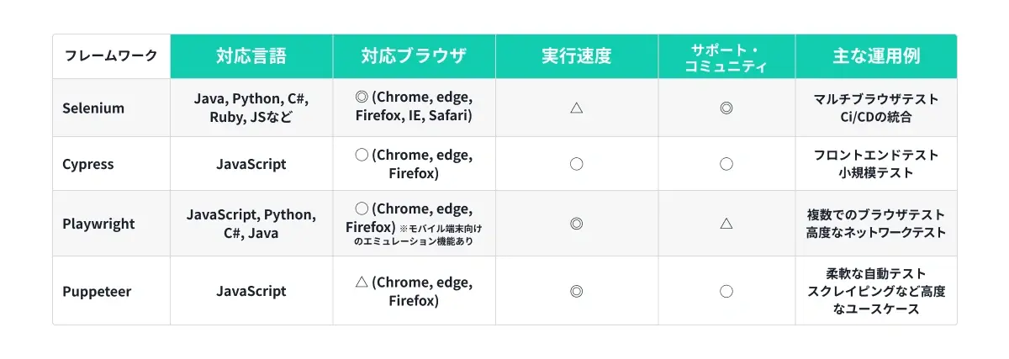Click the double-circle in Puppeteer's 実行速度 cell

pos(577,291)
